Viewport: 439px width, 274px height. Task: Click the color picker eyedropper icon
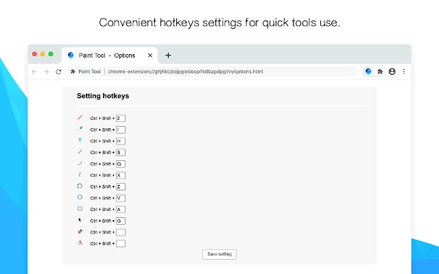tap(80, 129)
